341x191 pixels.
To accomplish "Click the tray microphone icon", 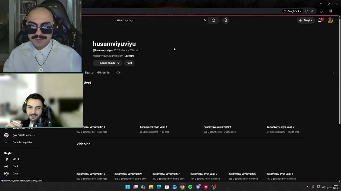I will [313, 187].
